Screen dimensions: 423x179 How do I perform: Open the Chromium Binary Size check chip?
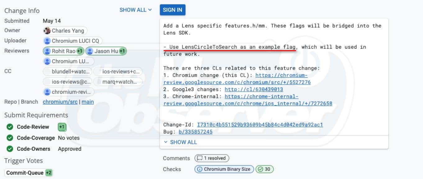(224, 169)
